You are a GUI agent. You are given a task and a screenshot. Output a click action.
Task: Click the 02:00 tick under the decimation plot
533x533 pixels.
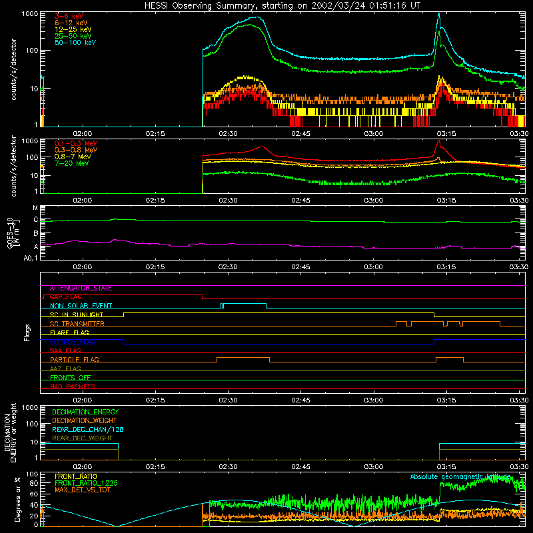pyautogui.click(x=82, y=467)
